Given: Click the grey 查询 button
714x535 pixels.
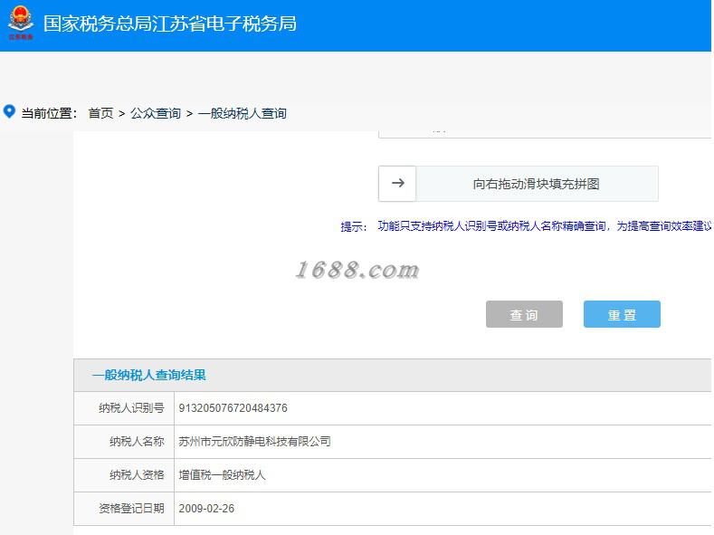Looking at the screenshot, I should coord(524,314).
